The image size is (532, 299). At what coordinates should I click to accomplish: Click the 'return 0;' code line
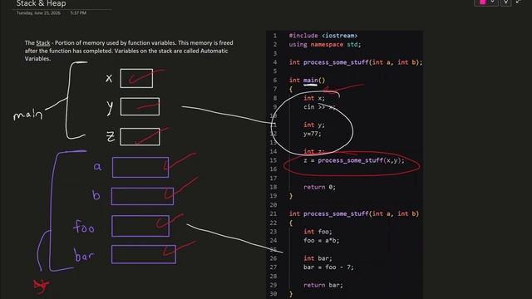[x=319, y=187]
